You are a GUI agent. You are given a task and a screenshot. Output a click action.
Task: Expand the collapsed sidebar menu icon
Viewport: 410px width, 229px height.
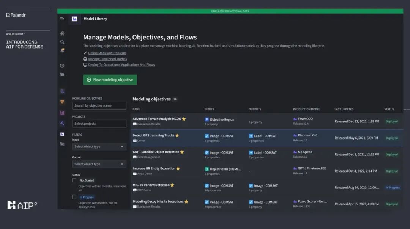click(62, 19)
